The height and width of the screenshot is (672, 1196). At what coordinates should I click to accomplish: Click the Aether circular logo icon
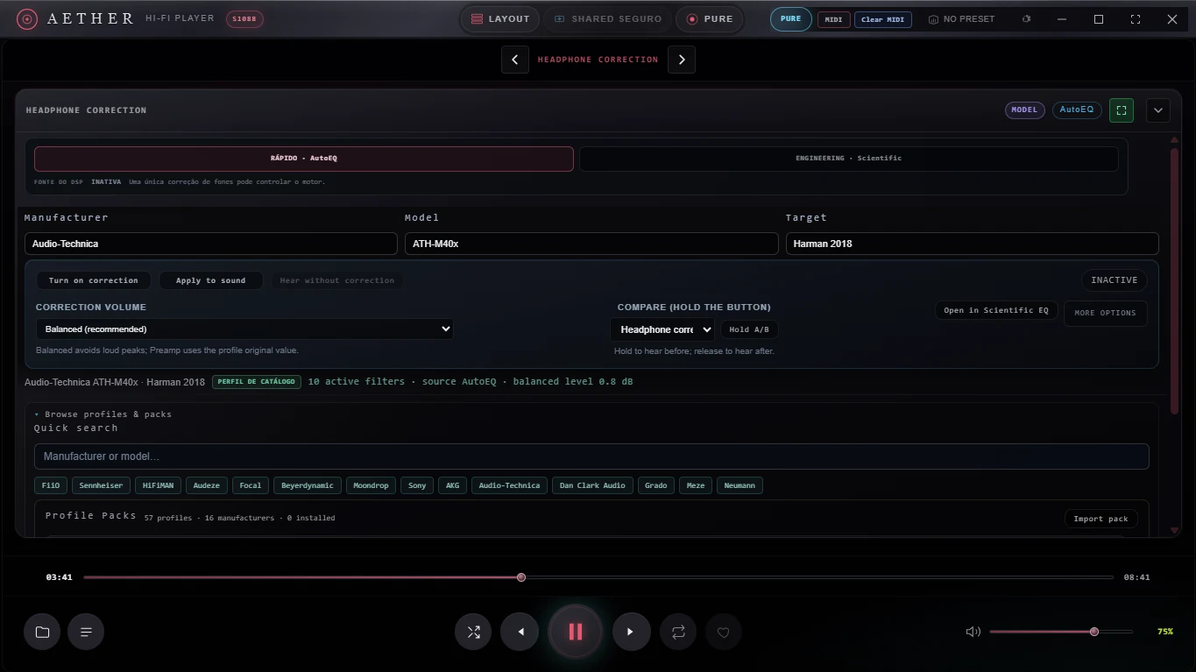[27, 18]
